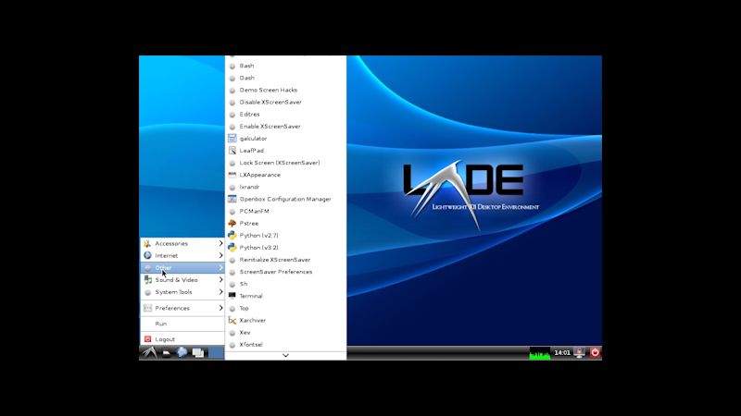Screen dimensions: 741x416
Task: Expand the Accessories submenu arrow
Action: pos(220,243)
